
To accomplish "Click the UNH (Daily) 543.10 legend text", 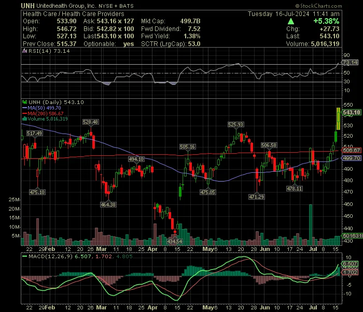I will click(56, 102).
